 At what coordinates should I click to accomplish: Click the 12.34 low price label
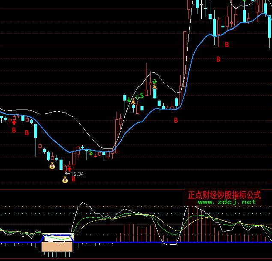77,174
